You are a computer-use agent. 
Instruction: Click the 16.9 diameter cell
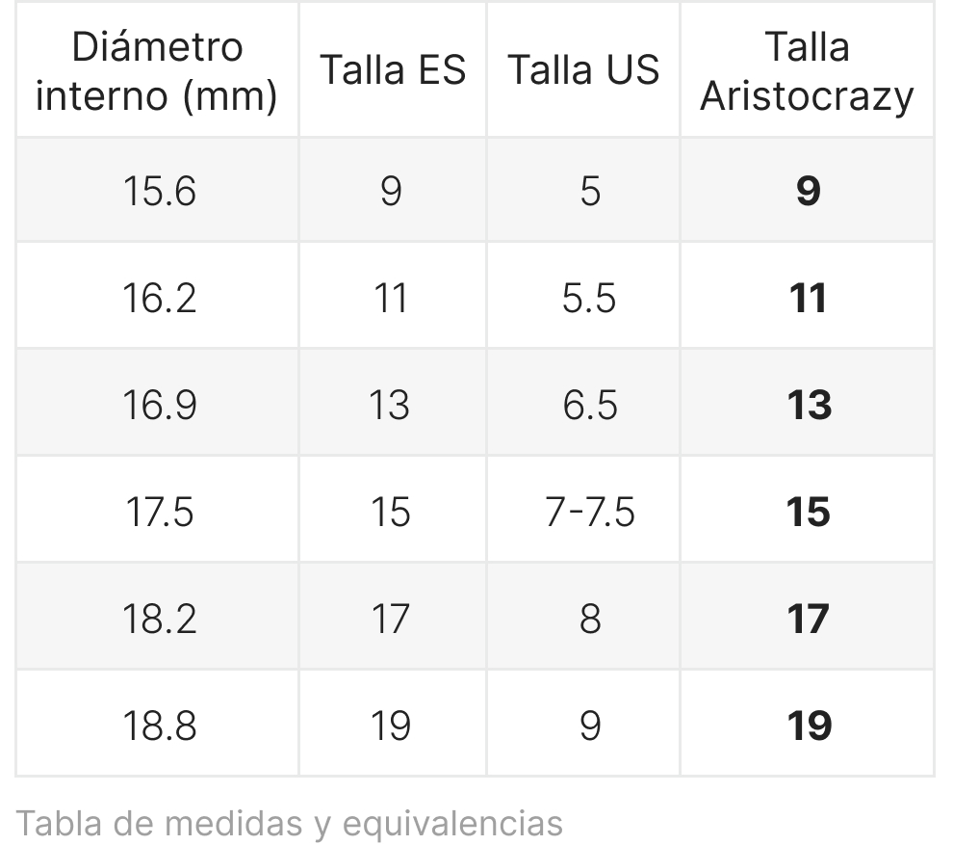(157, 404)
